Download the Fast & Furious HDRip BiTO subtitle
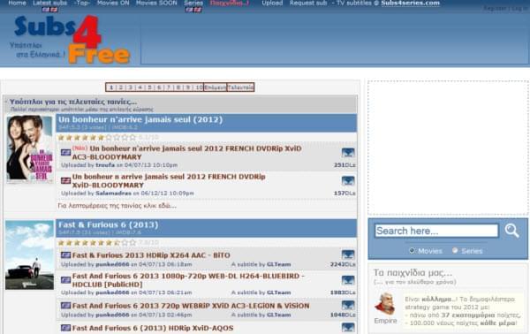Image resolution: width=530 pixels, height=334 pixels. [348, 254]
